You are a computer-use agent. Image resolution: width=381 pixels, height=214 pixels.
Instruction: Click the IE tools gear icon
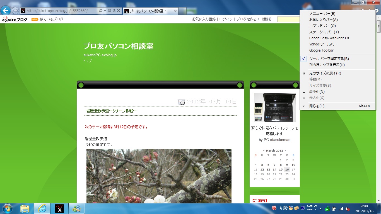(x=377, y=11)
